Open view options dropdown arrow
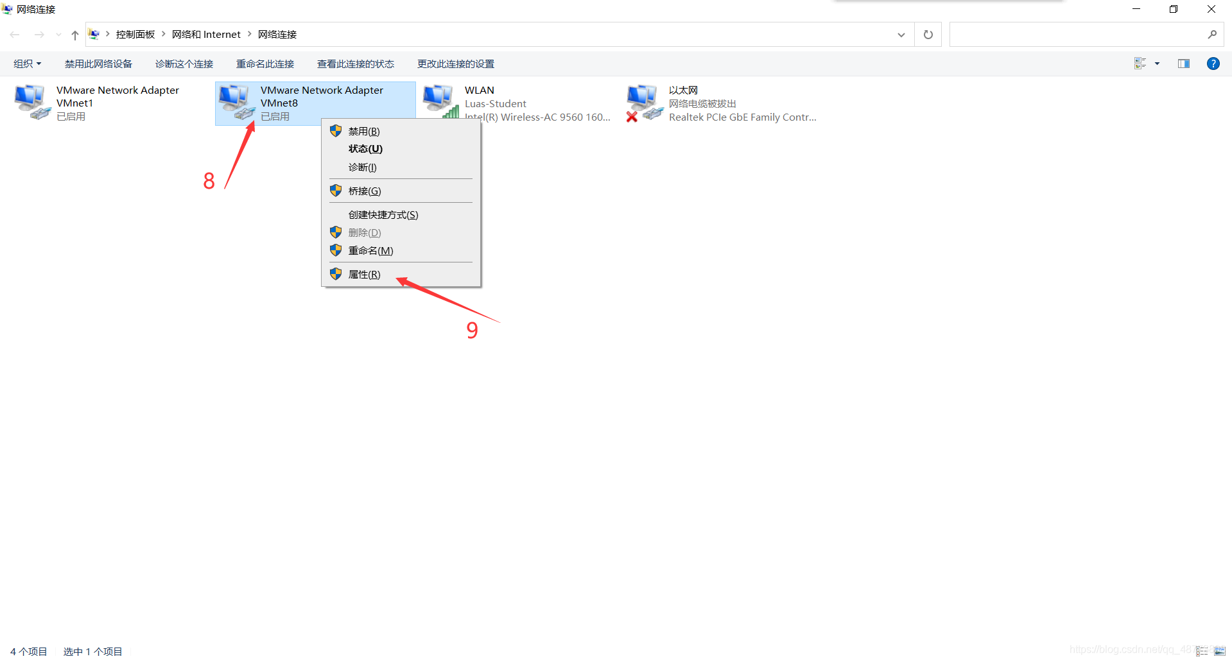This screenshot has height=661, width=1232. 1157,64
